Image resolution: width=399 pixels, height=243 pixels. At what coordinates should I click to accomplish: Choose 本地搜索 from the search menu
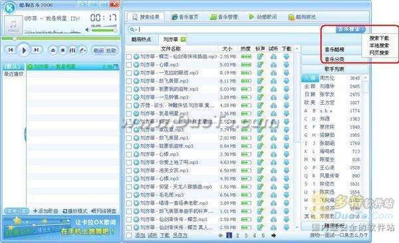(x=379, y=46)
